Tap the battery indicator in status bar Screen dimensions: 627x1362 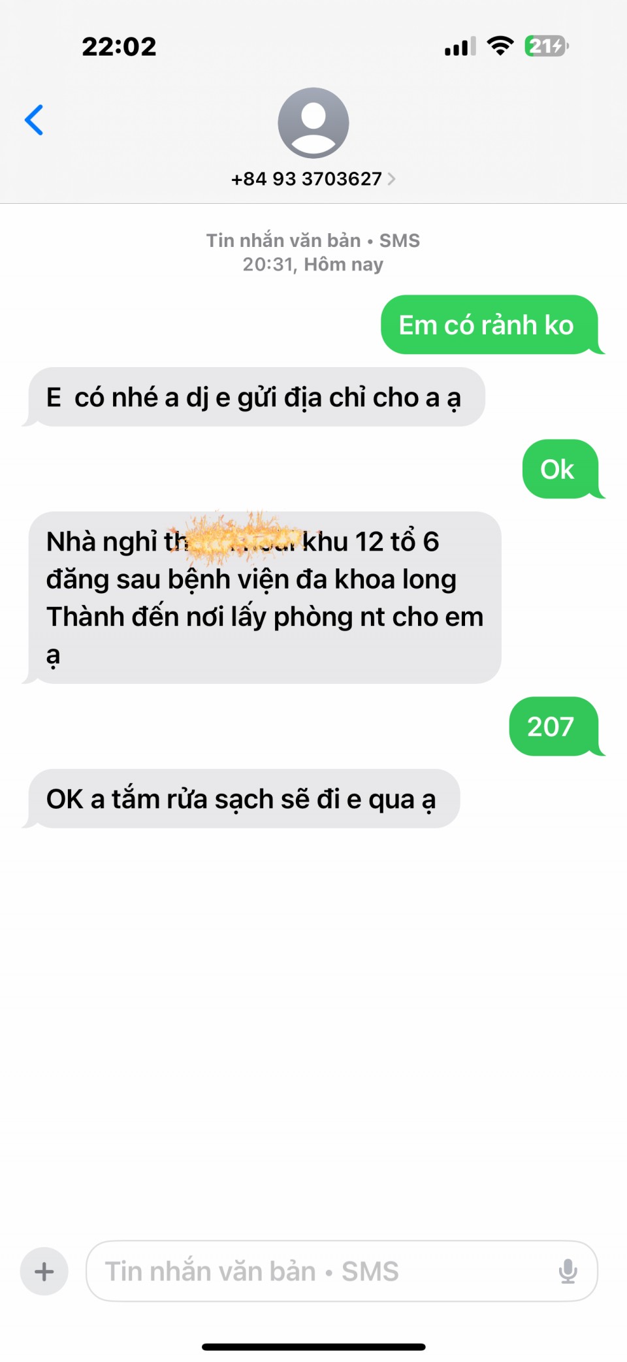(x=547, y=46)
